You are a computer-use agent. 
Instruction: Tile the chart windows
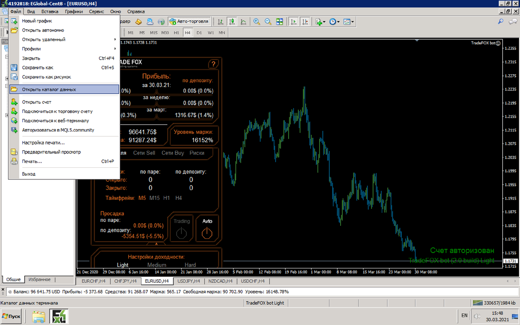click(279, 21)
